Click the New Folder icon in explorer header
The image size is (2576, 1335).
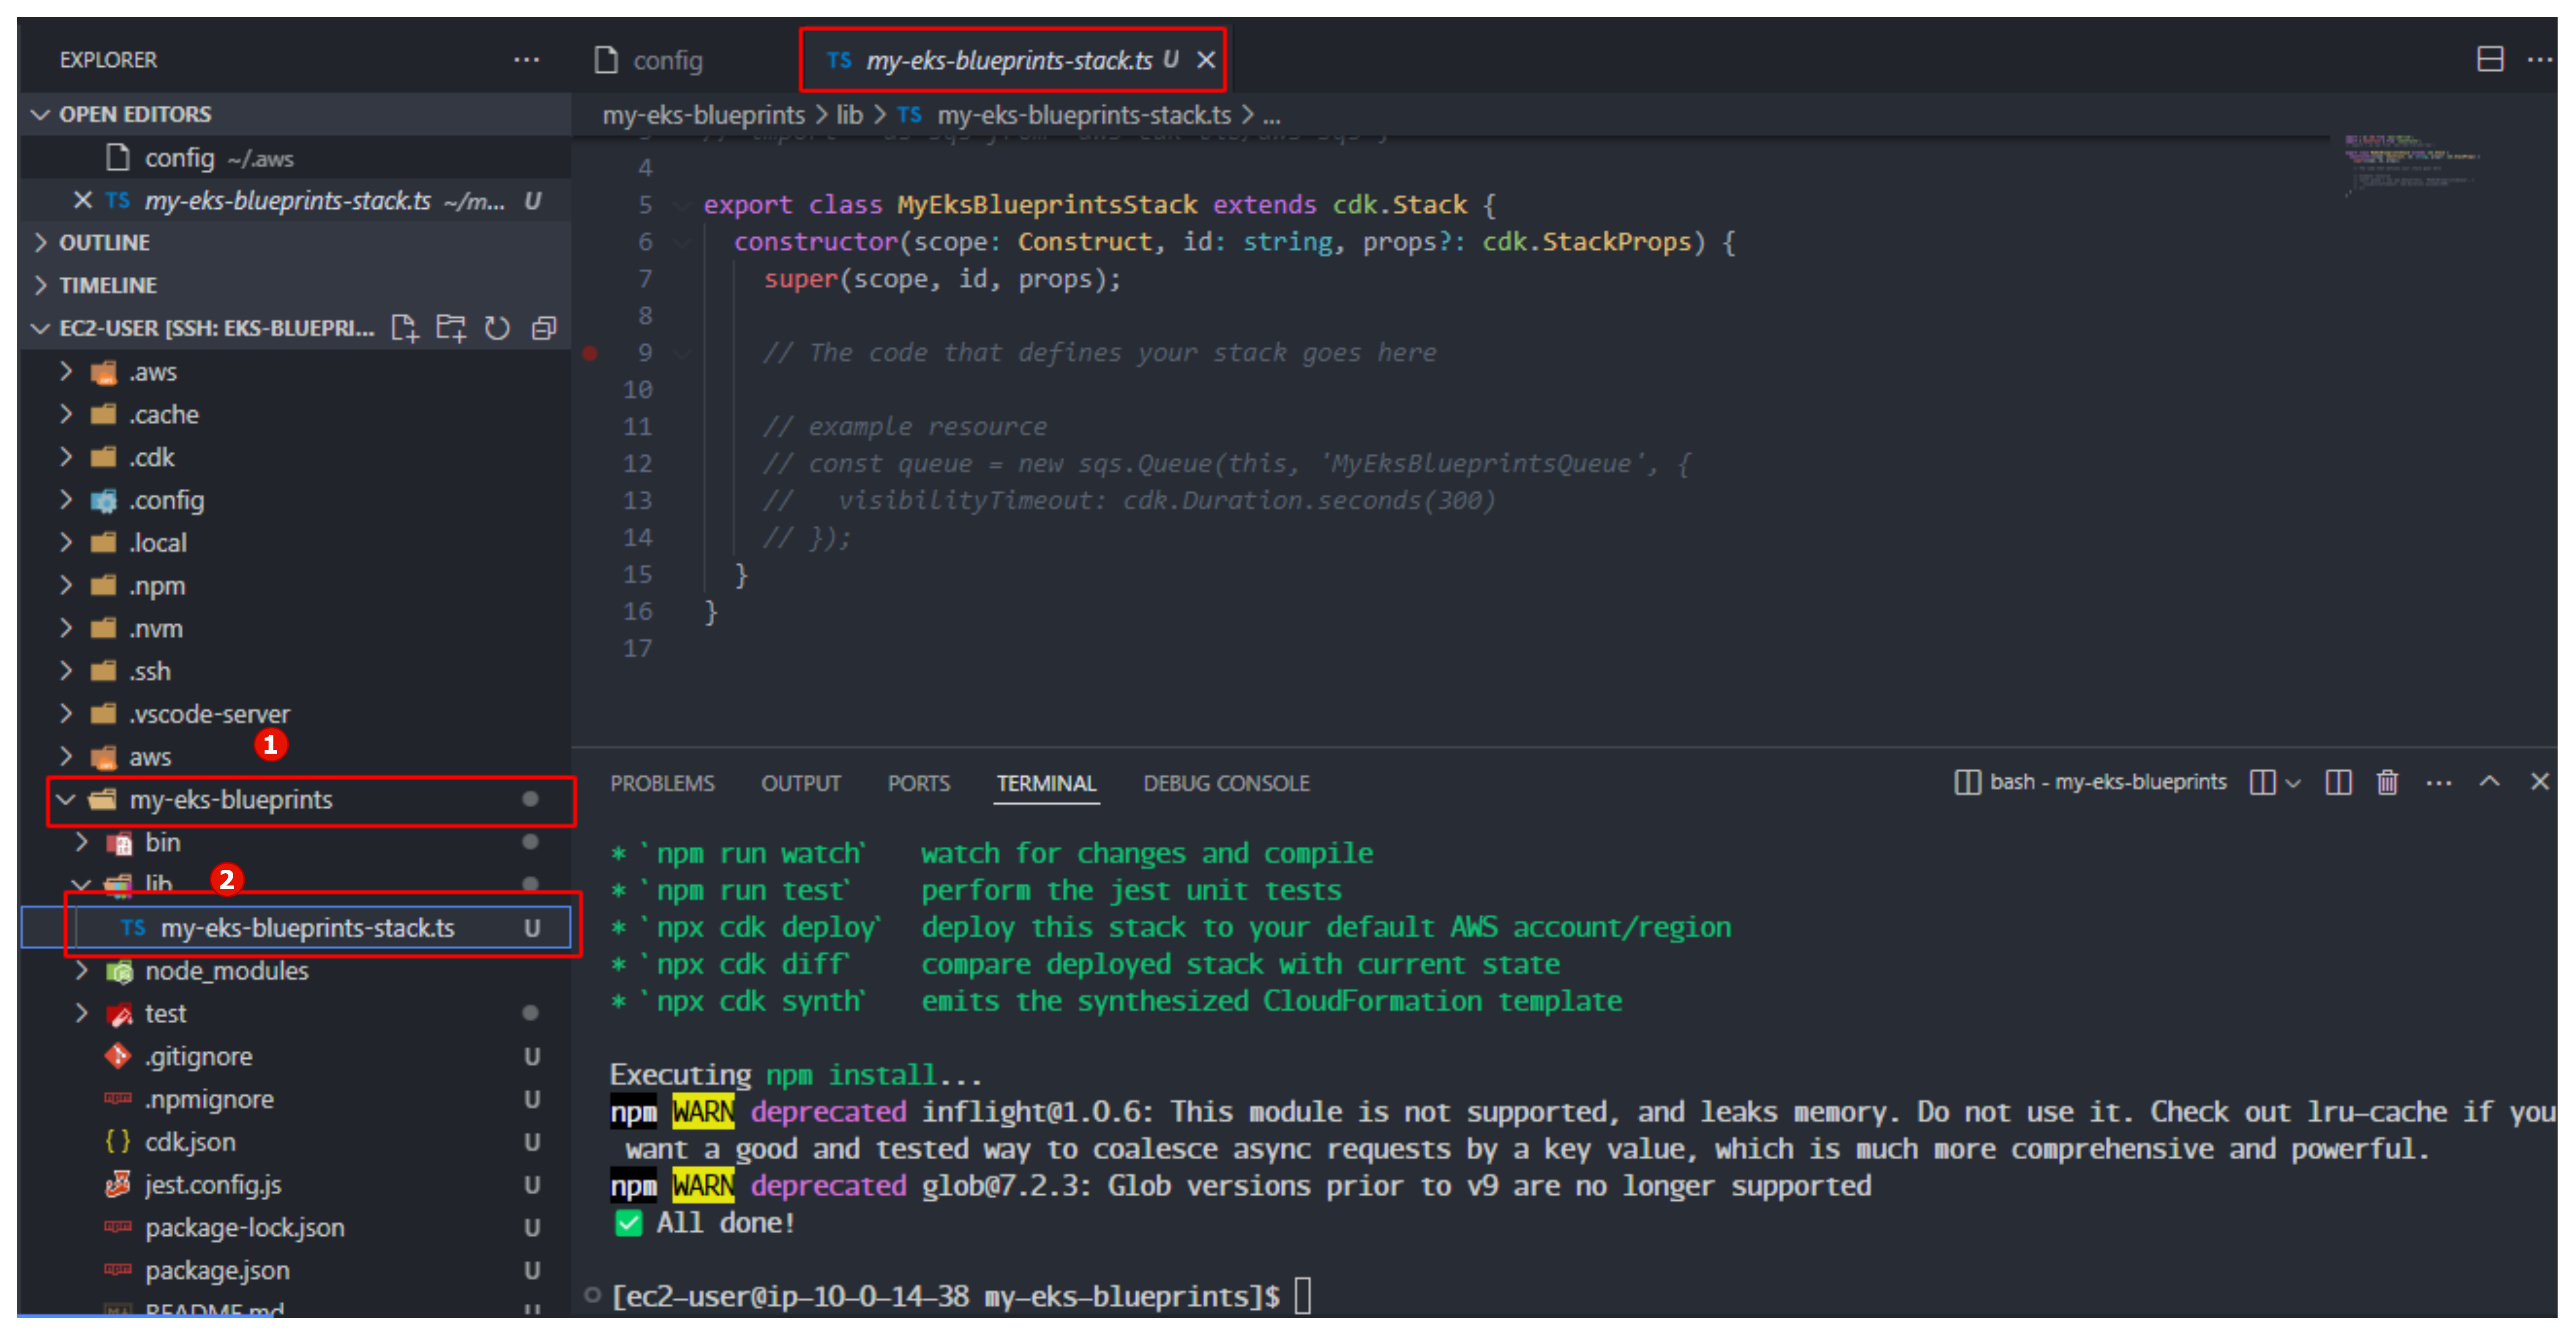click(451, 328)
